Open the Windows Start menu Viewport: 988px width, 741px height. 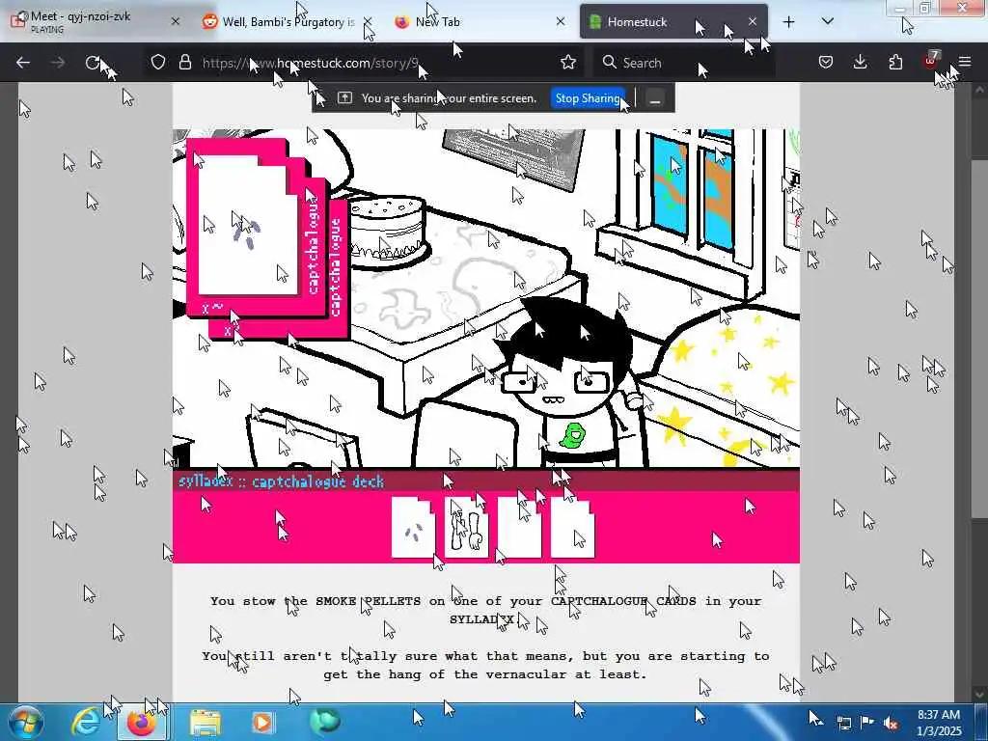26,722
